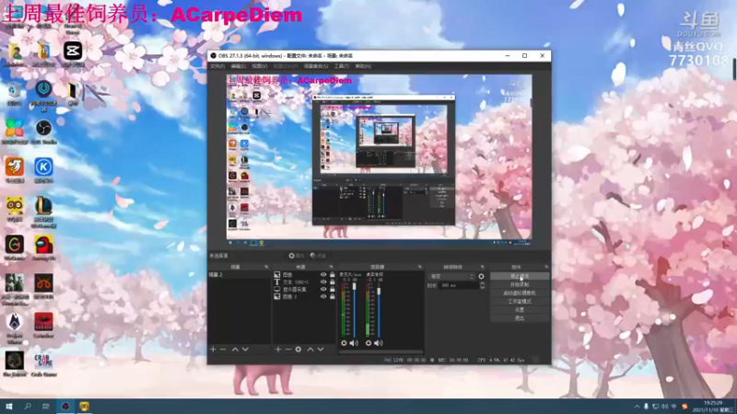737x414 pixels.
Task: Open the YY owl desktop icon
Action: click(14, 210)
